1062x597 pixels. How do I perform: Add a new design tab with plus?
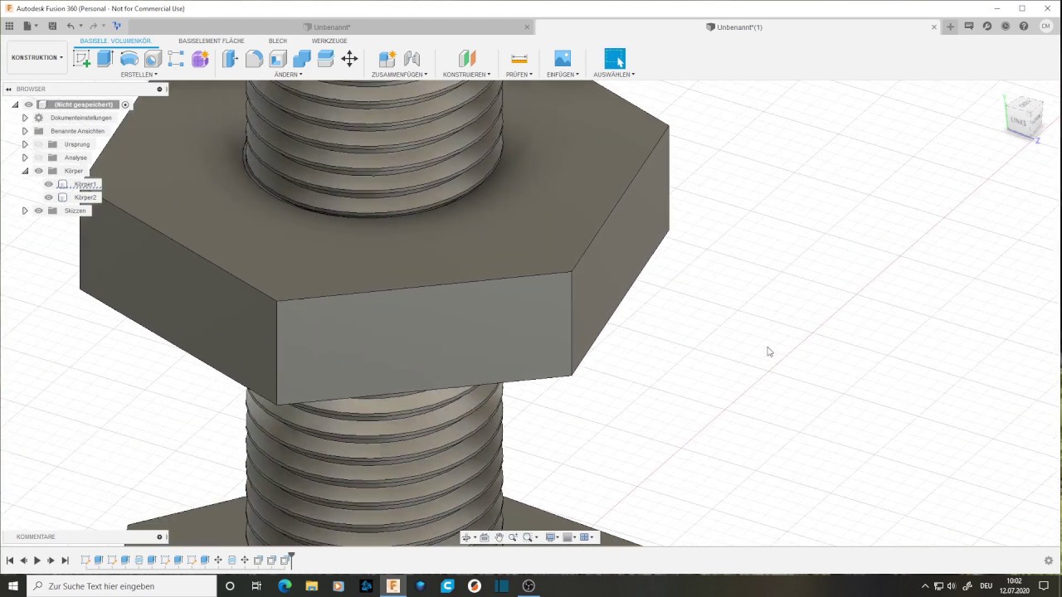coord(950,27)
